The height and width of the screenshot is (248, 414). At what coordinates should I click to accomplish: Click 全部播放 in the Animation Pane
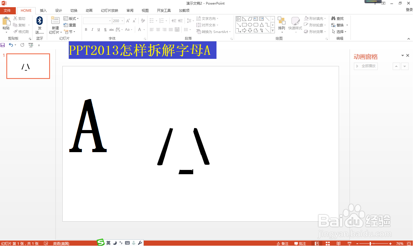366,66
